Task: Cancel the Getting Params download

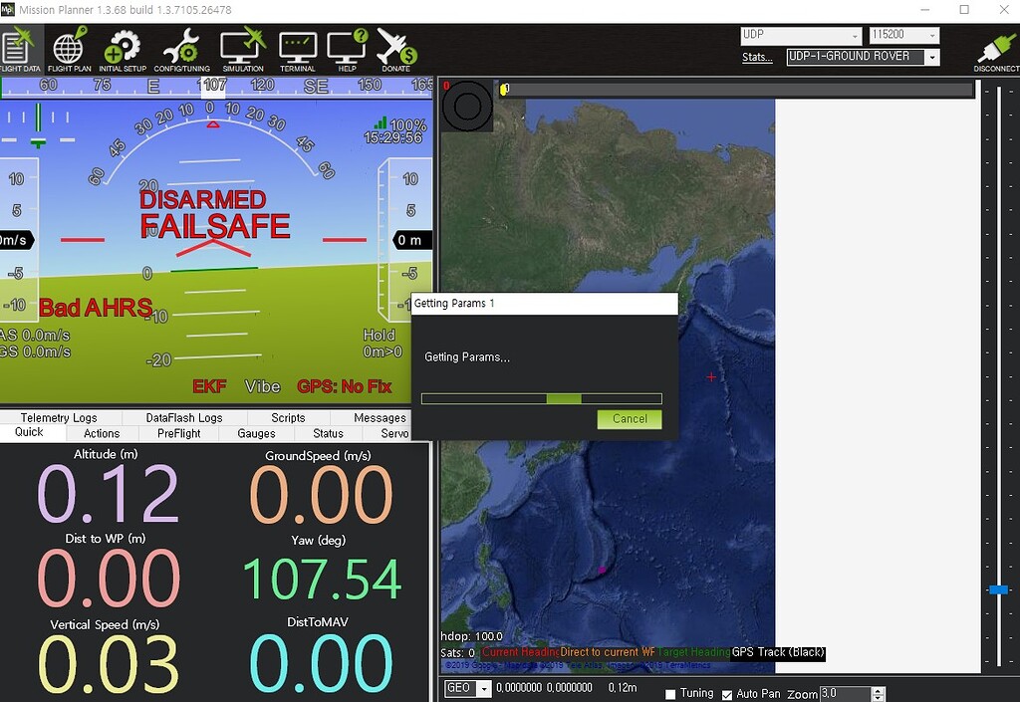Action: click(629, 419)
